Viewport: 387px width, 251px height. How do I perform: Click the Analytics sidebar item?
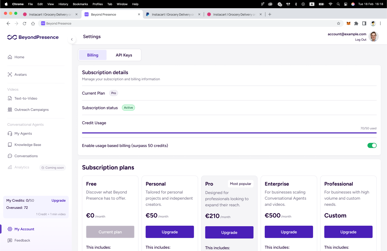tap(18, 167)
